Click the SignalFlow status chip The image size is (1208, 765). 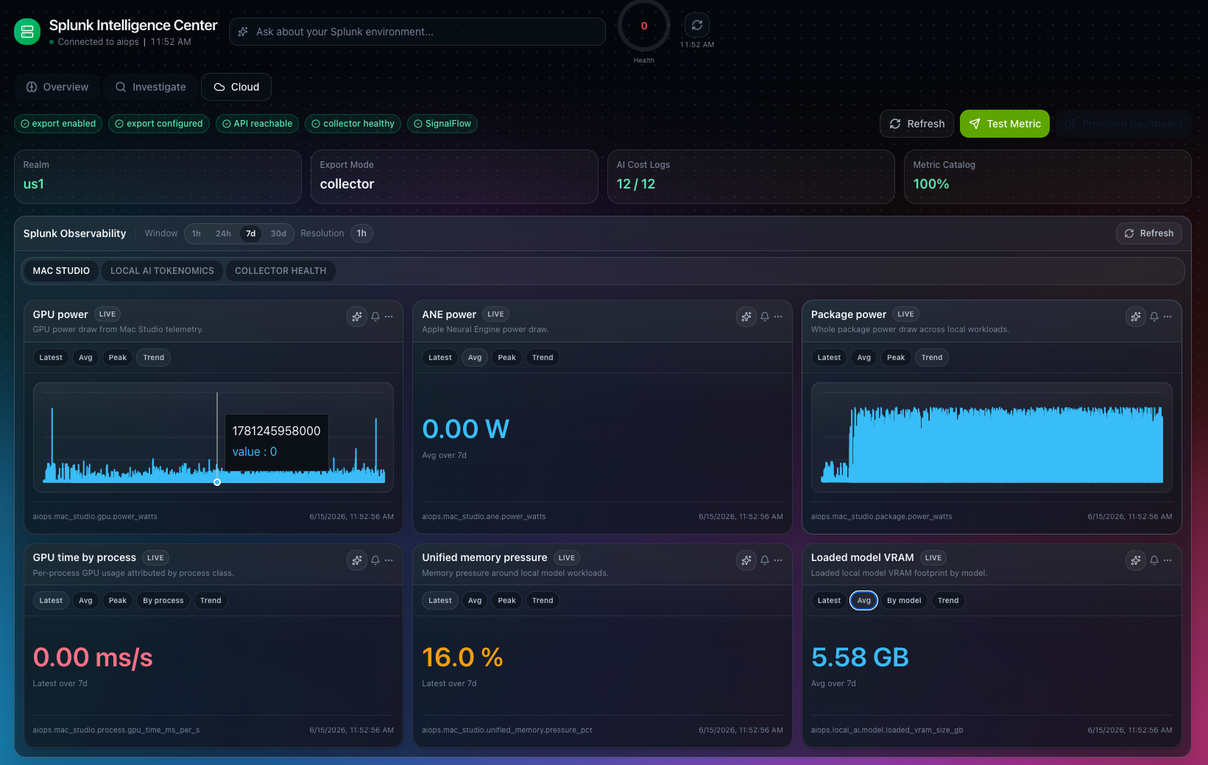[442, 124]
